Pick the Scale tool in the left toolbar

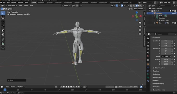pos(3,30)
